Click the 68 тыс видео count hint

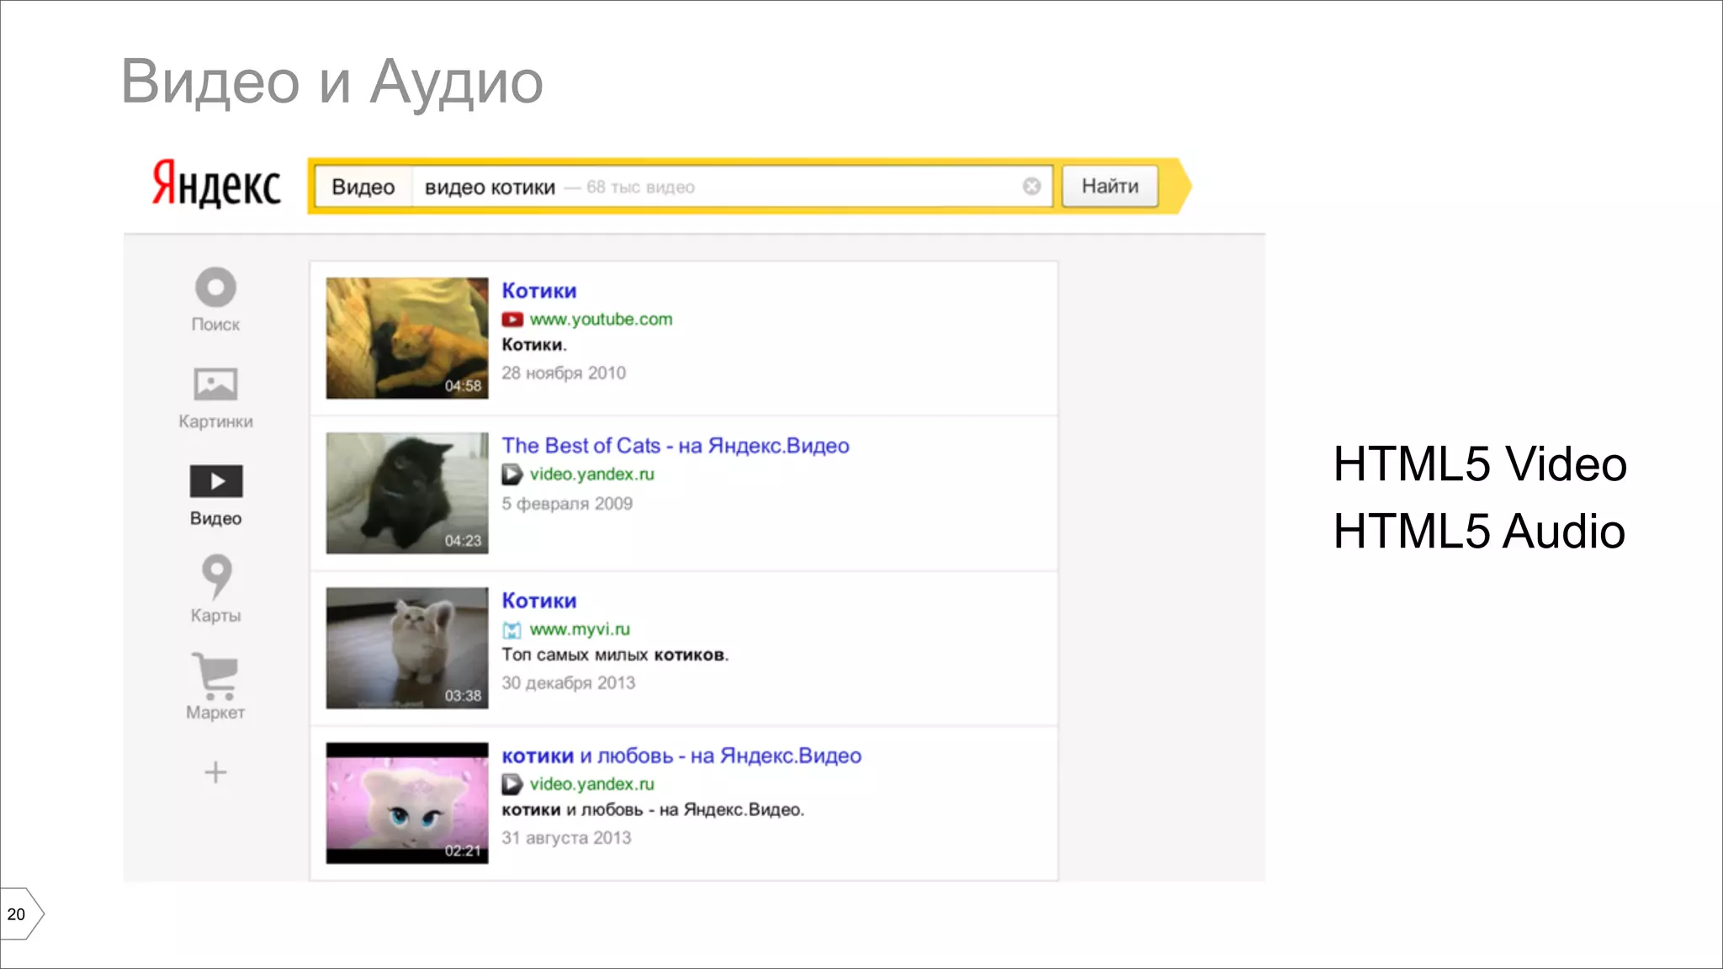tap(640, 188)
